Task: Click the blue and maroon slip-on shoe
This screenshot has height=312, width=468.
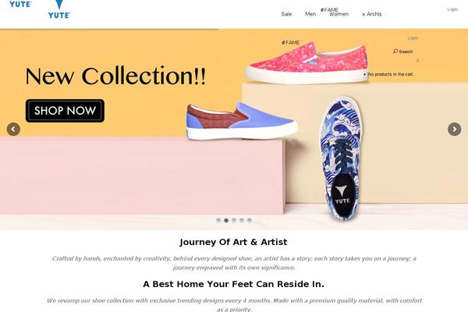Action: click(241, 121)
